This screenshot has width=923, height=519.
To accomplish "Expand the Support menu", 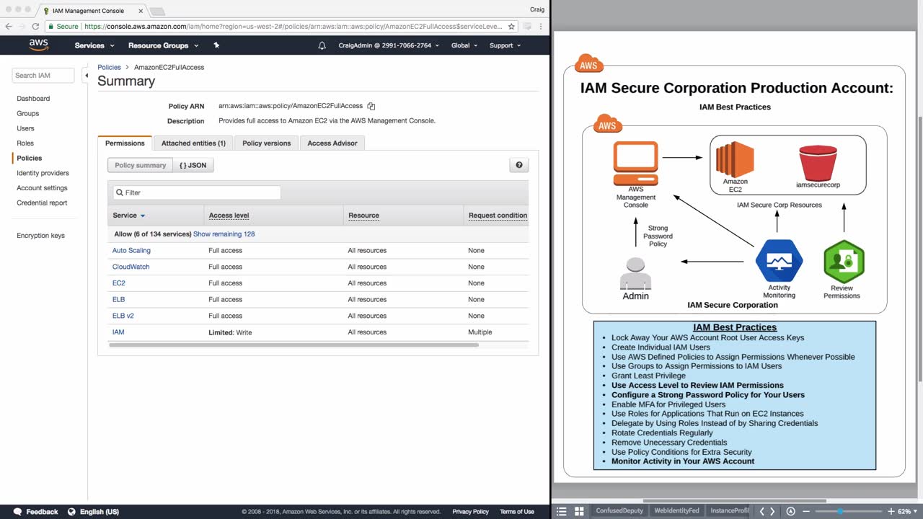I will click(505, 45).
